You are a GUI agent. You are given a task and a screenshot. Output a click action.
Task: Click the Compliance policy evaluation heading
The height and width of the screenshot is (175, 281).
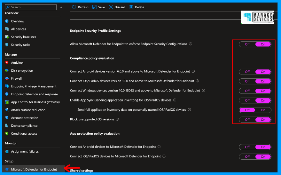[x=92, y=58]
